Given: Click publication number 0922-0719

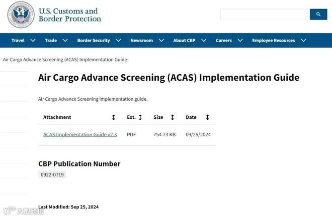Looking at the screenshot, I should click(52, 174).
